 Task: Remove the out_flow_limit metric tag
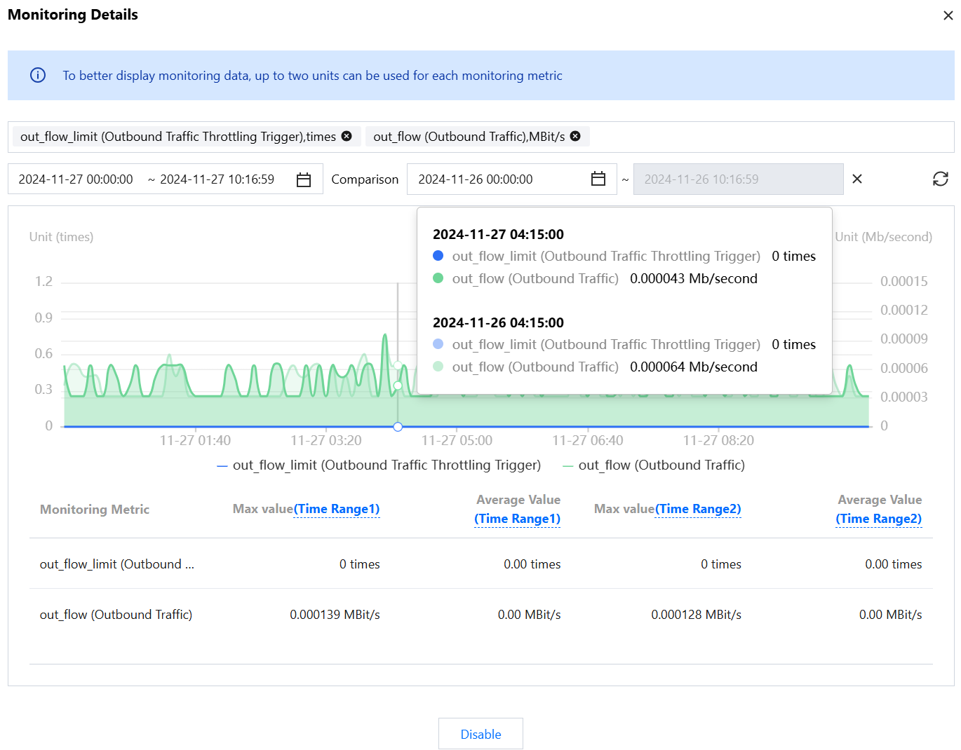coord(347,136)
